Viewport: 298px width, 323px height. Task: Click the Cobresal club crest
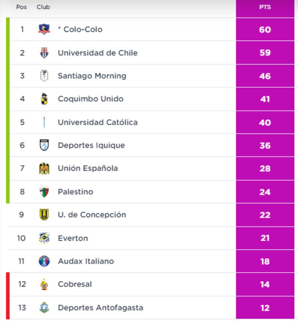44,284
